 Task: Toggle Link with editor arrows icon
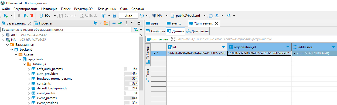coord(121,23)
